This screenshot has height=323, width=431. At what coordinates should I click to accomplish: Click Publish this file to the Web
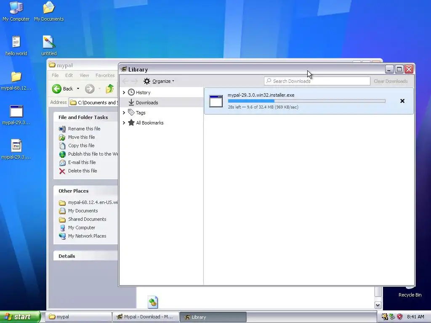click(93, 154)
